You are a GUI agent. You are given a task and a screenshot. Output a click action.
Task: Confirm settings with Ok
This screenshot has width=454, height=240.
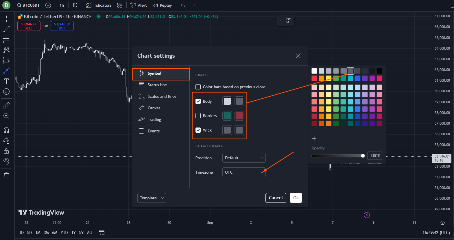pos(296,198)
